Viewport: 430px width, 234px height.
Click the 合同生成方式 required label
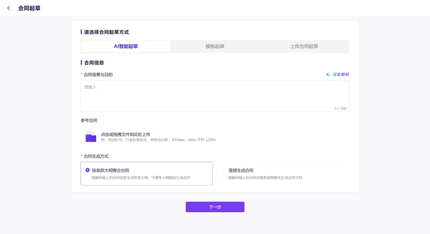[x=96, y=156]
